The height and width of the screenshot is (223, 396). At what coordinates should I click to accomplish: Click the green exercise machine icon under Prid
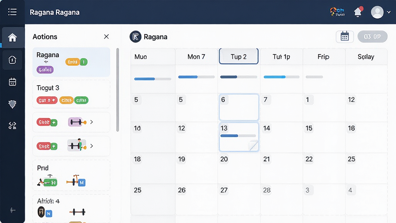tap(48, 181)
